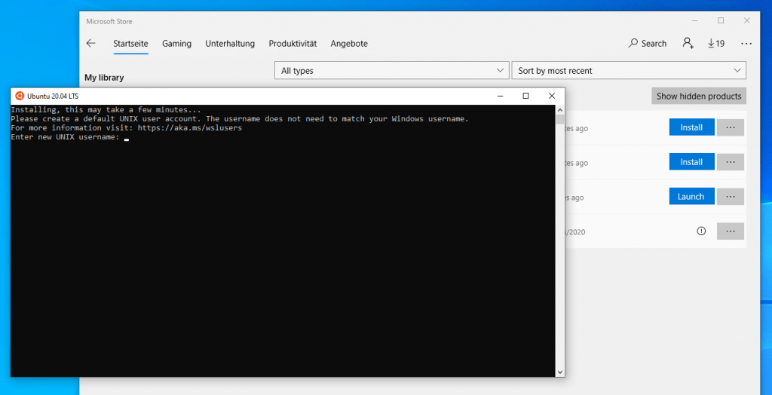Minimize the Ubuntu 20.04 LTS terminal window
The height and width of the screenshot is (395, 772).
coord(500,96)
